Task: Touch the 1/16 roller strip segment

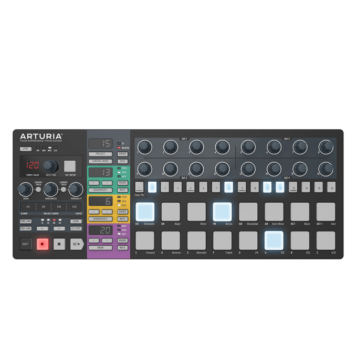Action: tap(59, 207)
